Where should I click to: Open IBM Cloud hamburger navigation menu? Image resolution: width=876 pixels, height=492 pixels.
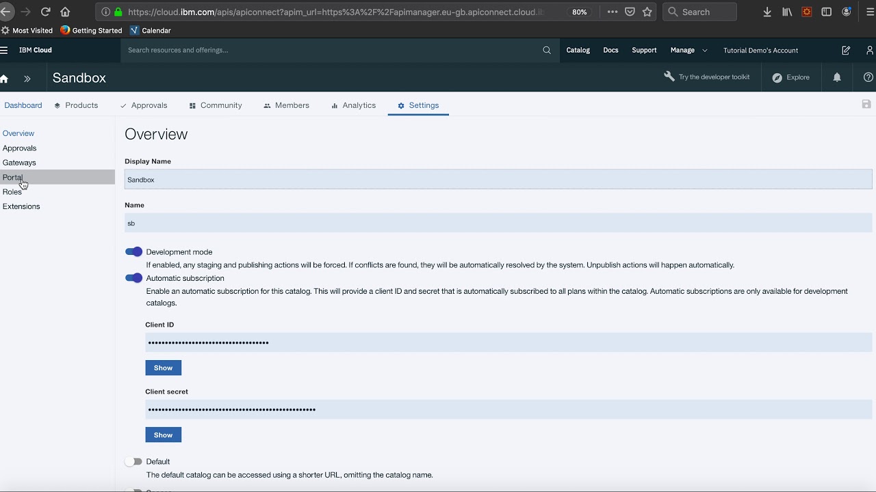4,50
